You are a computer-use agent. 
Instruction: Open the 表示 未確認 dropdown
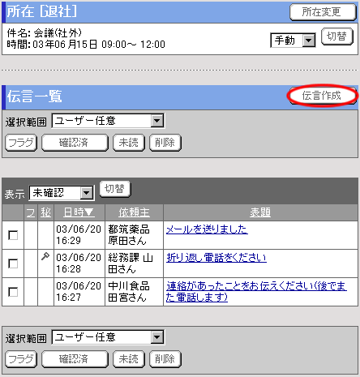[62, 193]
